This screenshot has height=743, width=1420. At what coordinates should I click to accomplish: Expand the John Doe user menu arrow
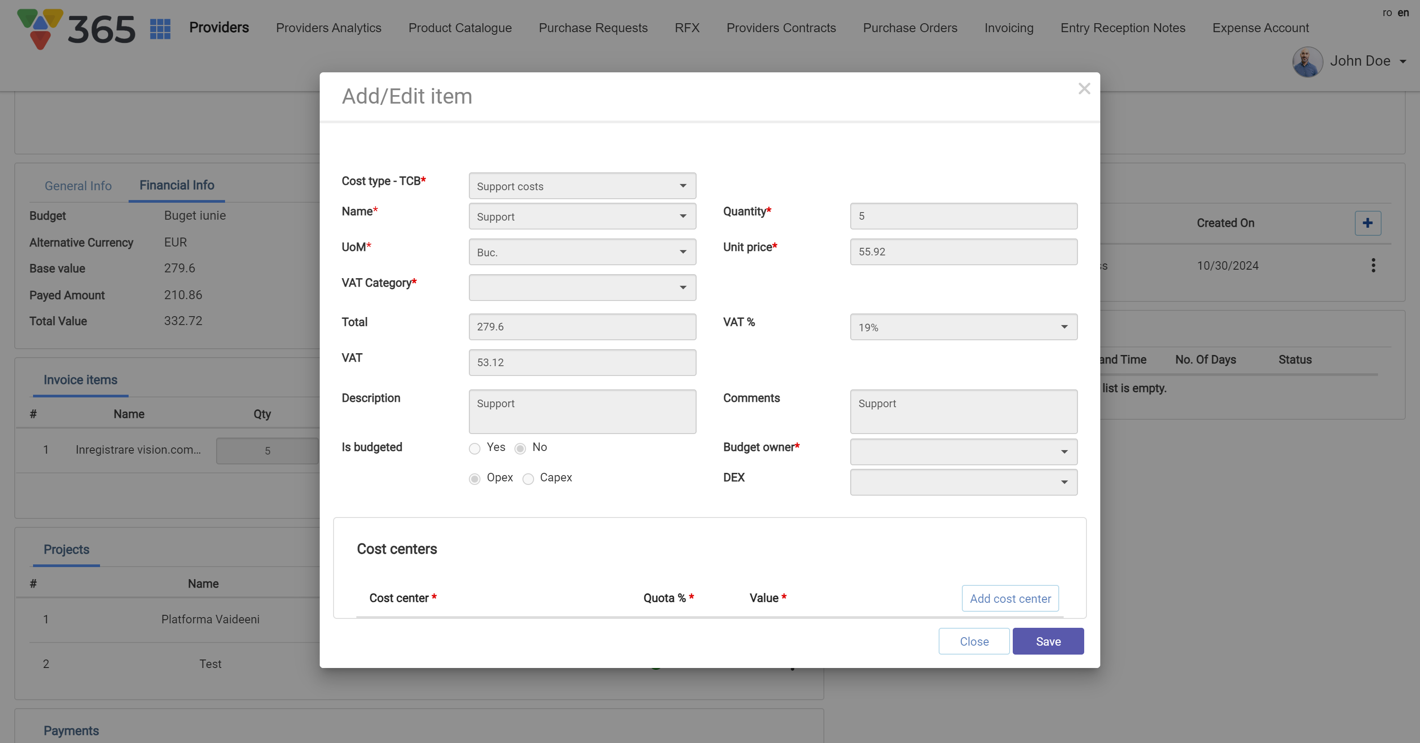pyautogui.click(x=1402, y=62)
